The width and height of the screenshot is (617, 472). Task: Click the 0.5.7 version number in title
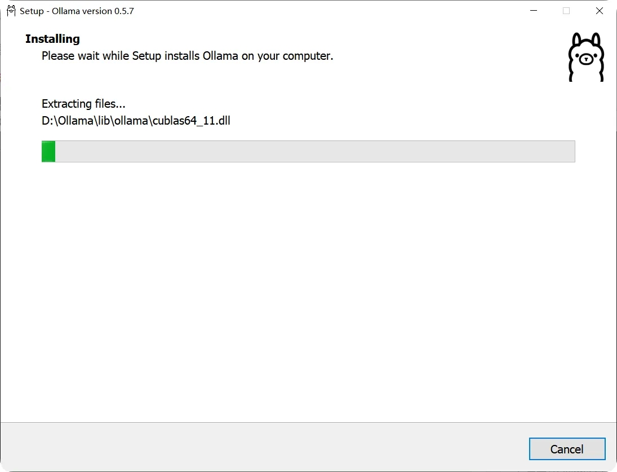click(x=124, y=11)
